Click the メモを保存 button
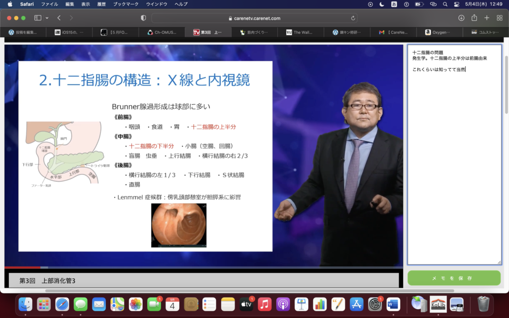The width and height of the screenshot is (509, 318). (454, 278)
